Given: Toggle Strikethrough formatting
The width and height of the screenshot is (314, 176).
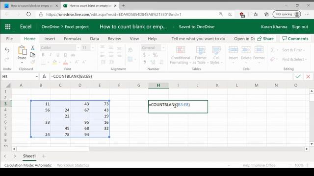Looking at the screenshot, I should pos(73,55).
